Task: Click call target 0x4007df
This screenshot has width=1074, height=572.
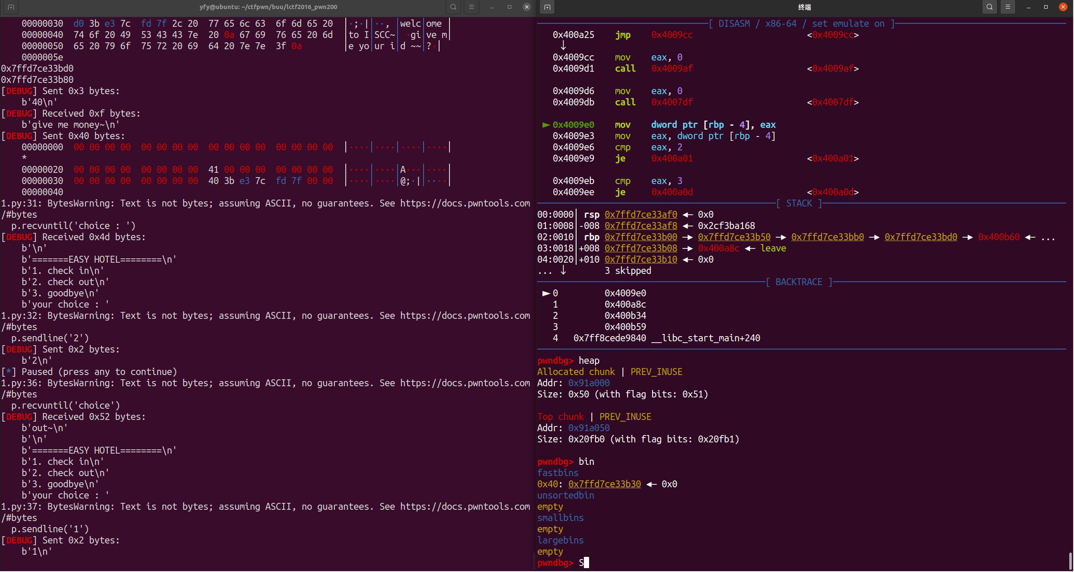Action: click(672, 102)
